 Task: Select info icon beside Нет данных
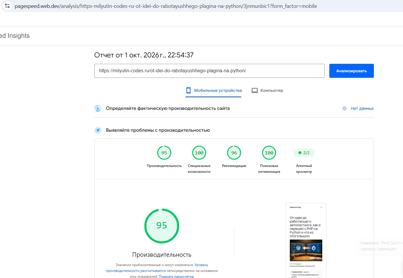[x=344, y=108]
